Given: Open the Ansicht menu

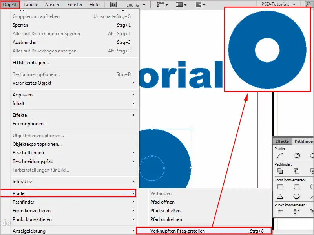Looking at the screenshot, I should (53, 5).
